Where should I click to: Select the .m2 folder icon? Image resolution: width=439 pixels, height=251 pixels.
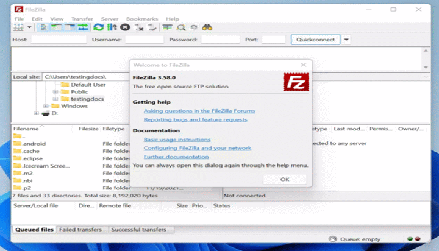(17, 173)
